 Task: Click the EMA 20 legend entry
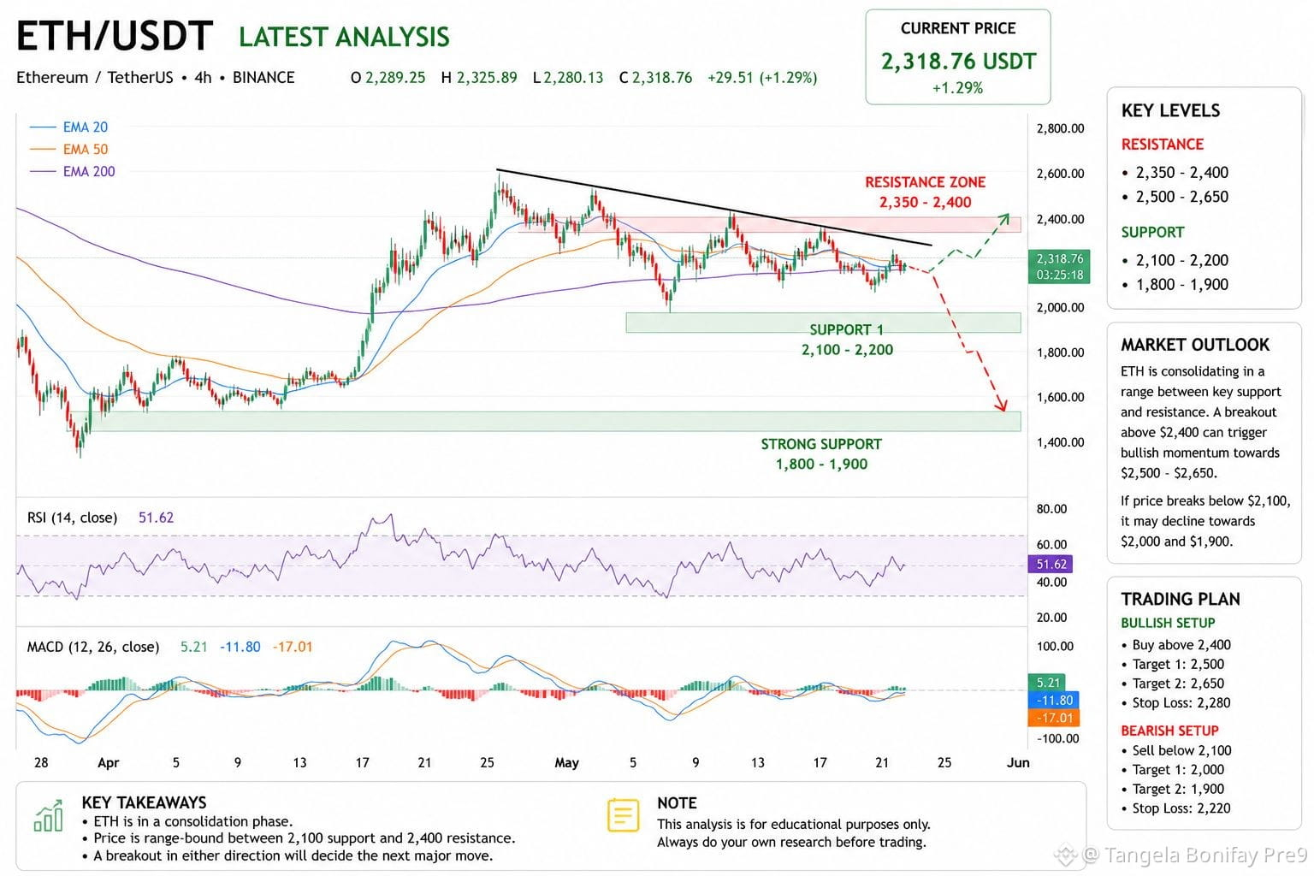point(69,127)
